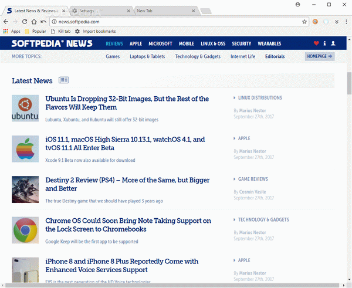
Task: Open the Internet Life topic
Action: pos(243,56)
